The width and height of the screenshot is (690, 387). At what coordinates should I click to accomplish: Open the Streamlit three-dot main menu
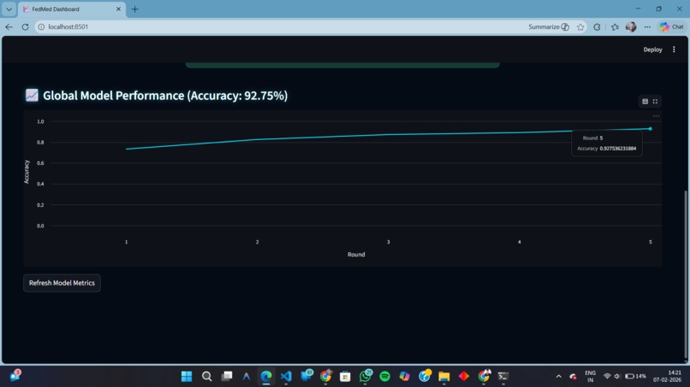[x=674, y=50]
